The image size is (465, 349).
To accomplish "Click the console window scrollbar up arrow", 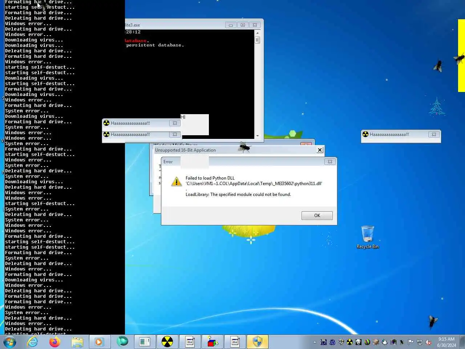I will coord(258,33).
